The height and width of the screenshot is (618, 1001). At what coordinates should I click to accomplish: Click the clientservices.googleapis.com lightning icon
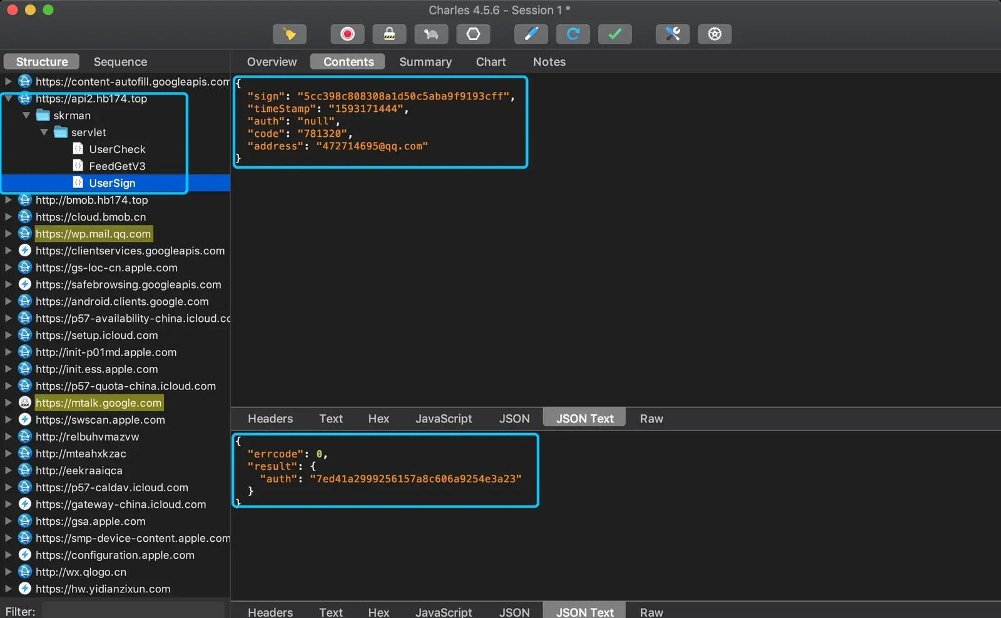tap(24, 250)
